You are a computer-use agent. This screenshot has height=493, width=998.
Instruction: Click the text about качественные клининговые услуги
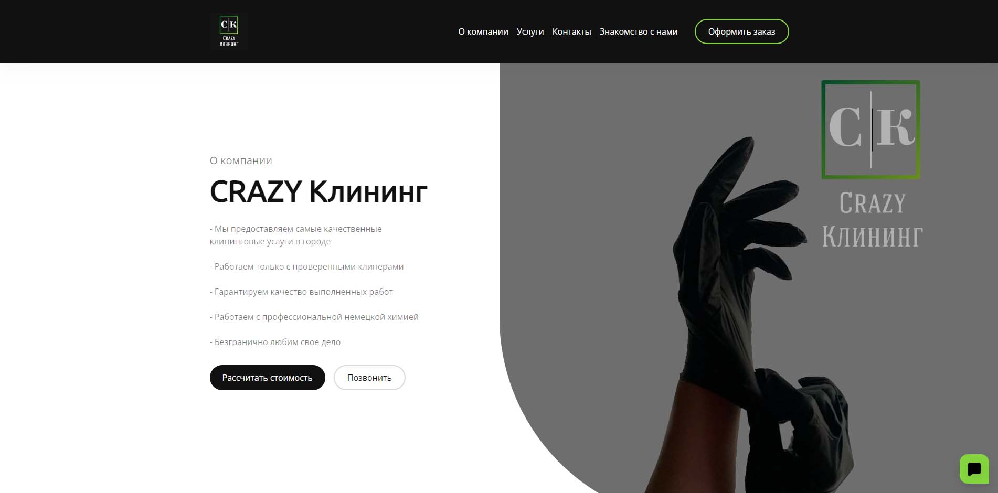295,235
